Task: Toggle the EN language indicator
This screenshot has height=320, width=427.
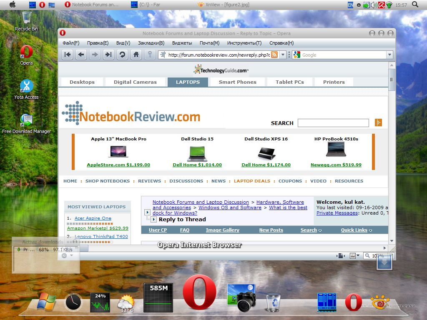Action: [x=350, y=5]
